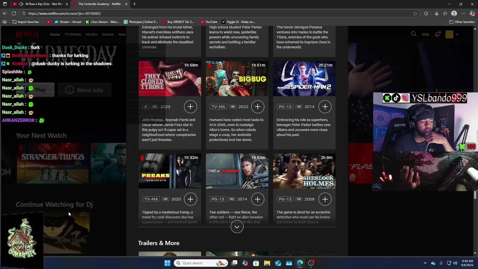Open the tab actions menu
Screen dimensions: 478x269
pos(5,4)
